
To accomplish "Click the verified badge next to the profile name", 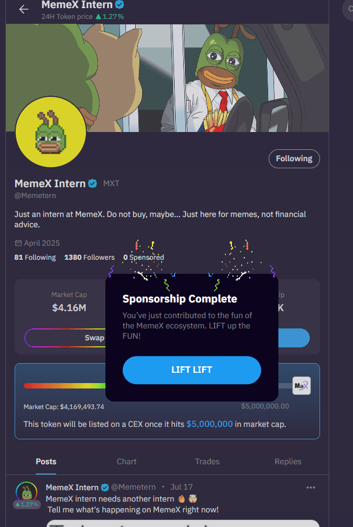I will (92, 183).
